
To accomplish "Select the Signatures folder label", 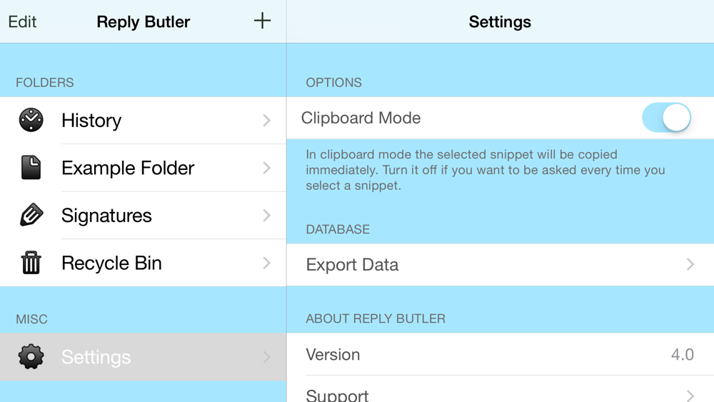I will pos(106,216).
